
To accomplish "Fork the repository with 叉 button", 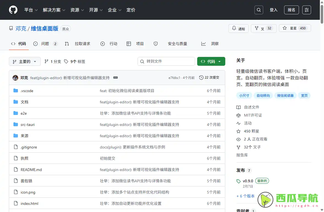I will coord(264,29).
